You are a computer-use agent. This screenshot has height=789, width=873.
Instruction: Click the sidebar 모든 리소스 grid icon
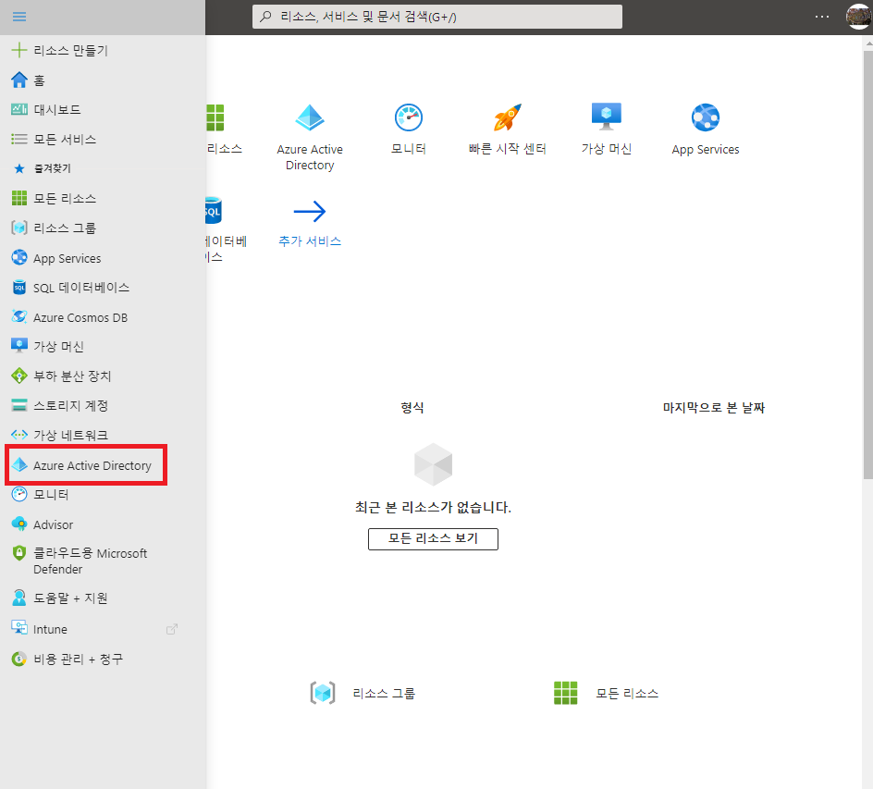[x=18, y=198]
